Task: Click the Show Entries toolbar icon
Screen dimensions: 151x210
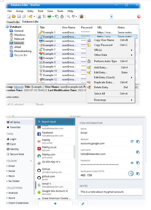Action: coord(74,16)
